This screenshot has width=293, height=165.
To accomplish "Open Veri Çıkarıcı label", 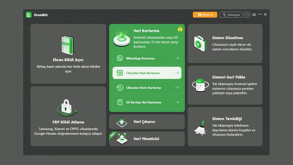I will pos(144,122).
